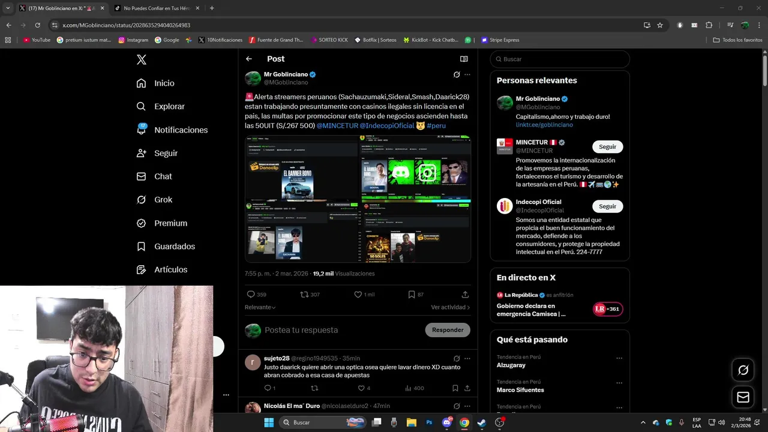Click repost icon on sujeto28's reply
This screenshot has height=432, width=768.
(x=314, y=388)
